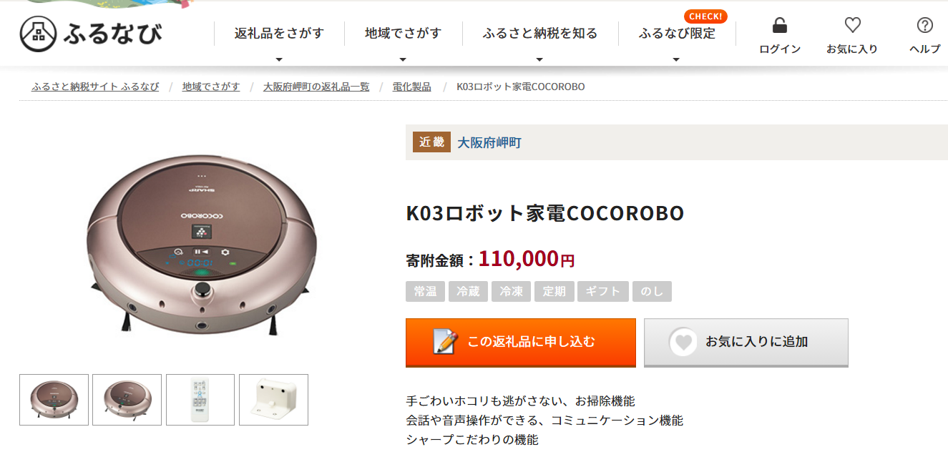Click この返礼品に申し込む button

521,342
